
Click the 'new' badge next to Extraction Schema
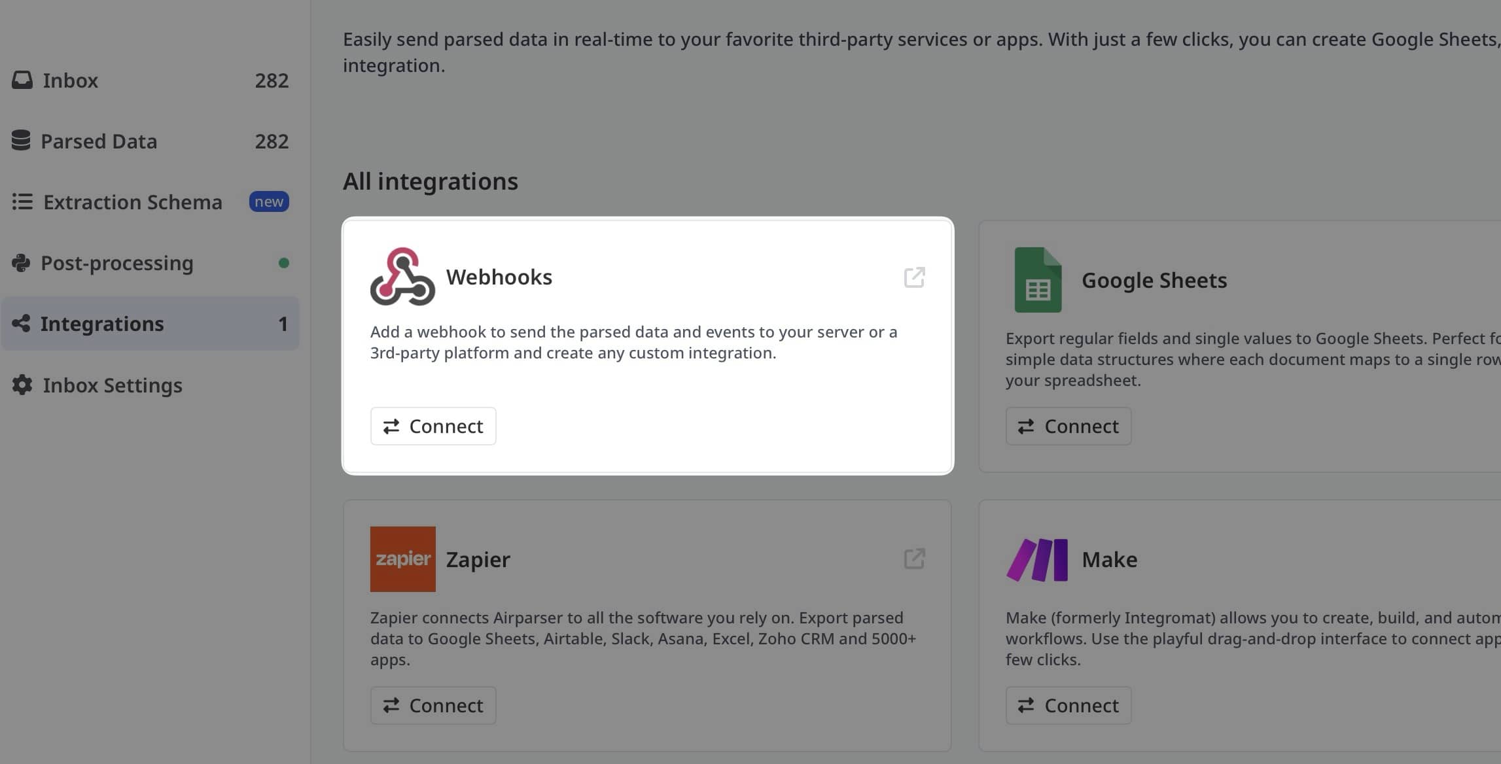pos(268,201)
